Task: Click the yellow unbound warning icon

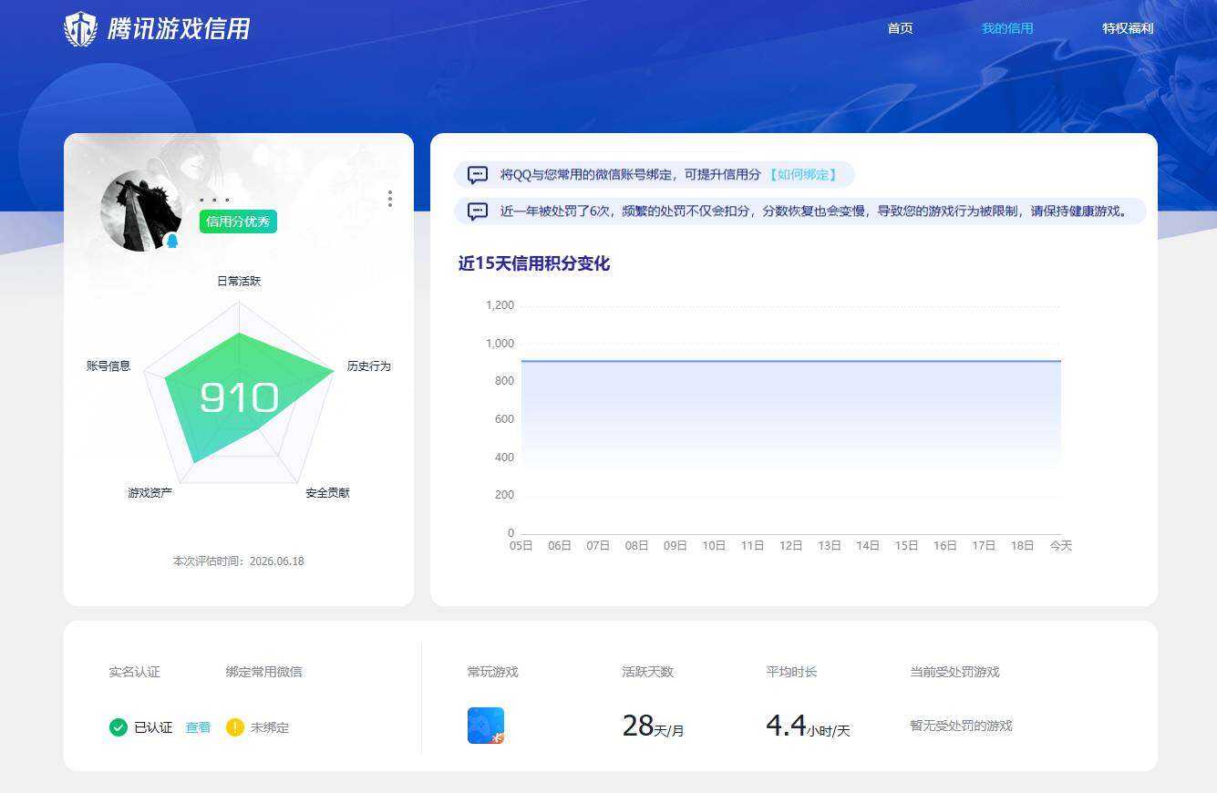Action: (235, 727)
